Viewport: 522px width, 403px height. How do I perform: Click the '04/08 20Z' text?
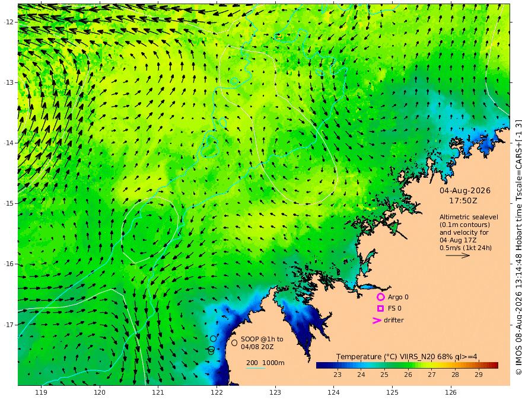click(x=257, y=347)
